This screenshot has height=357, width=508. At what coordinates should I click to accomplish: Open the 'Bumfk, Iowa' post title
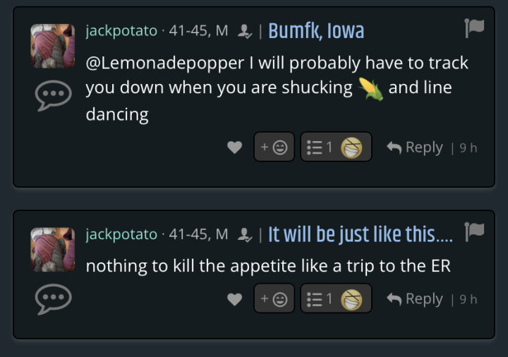316,31
